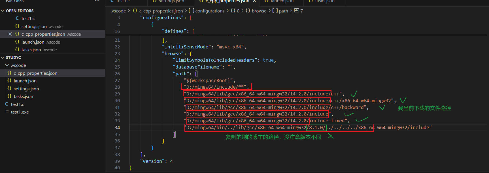
Task: Open the Explorer more actions ellipsis
Action: (97, 1)
